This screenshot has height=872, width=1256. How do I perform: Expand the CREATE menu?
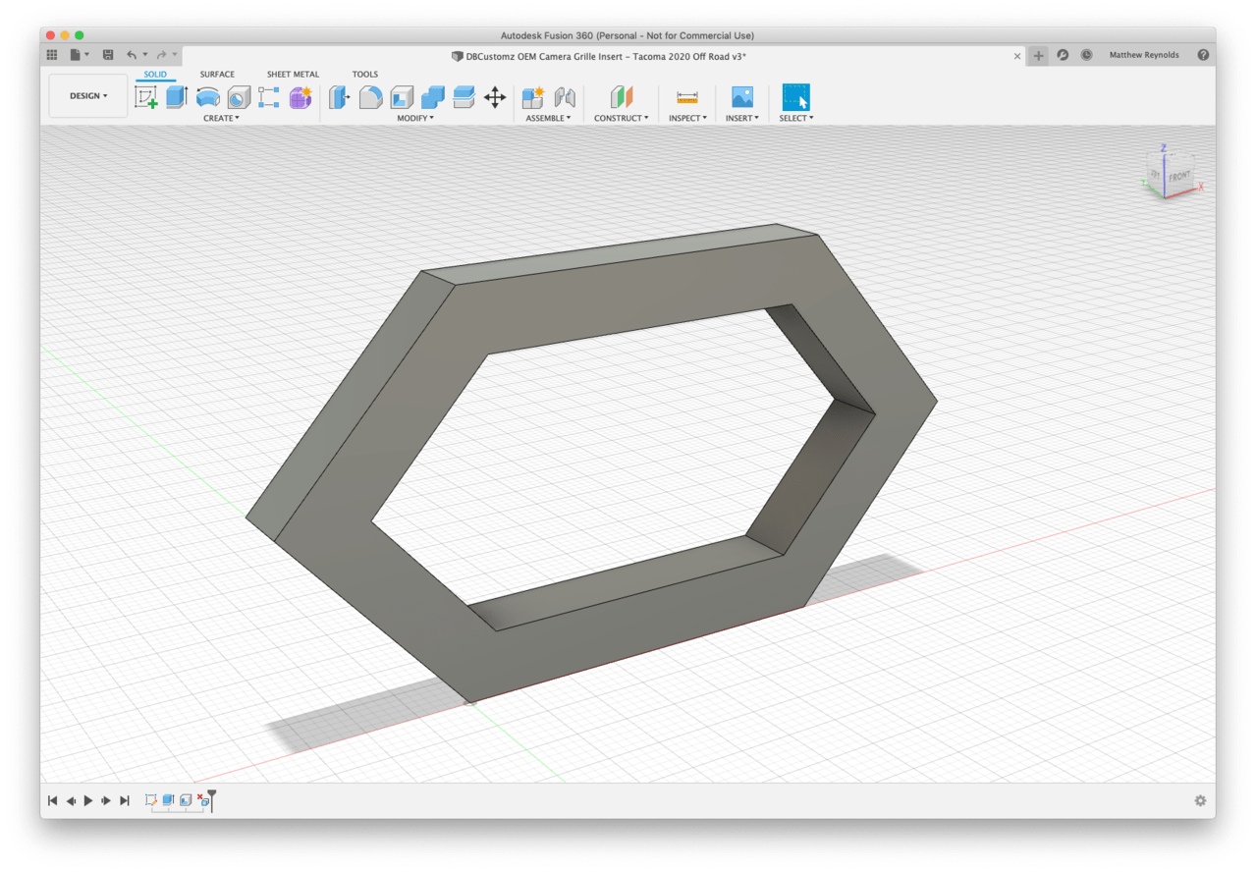221,118
